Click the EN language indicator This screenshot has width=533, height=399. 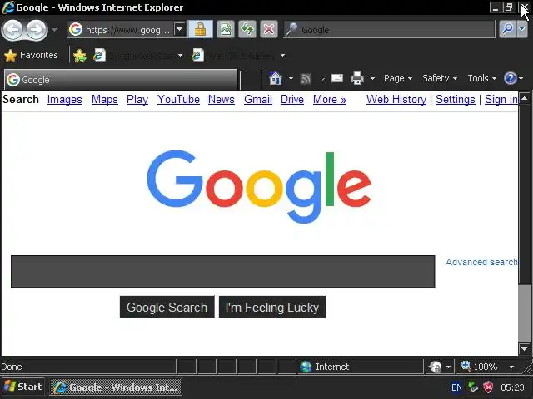[456, 387]
